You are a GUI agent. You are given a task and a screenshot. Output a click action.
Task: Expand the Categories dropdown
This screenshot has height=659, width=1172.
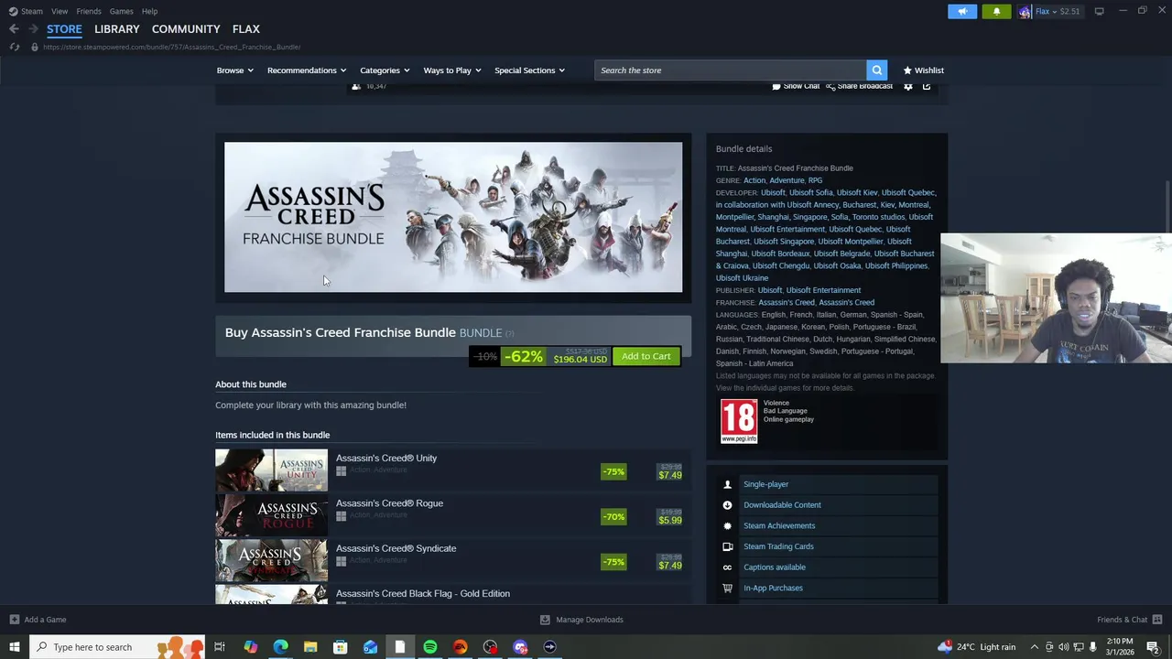385,70
